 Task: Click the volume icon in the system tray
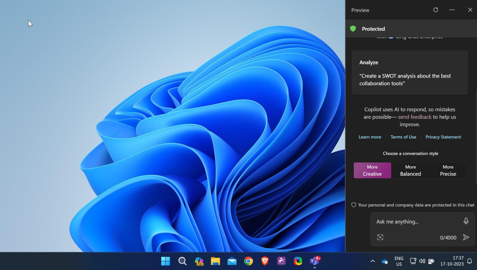pyautogui.click(x=422, y=261)
